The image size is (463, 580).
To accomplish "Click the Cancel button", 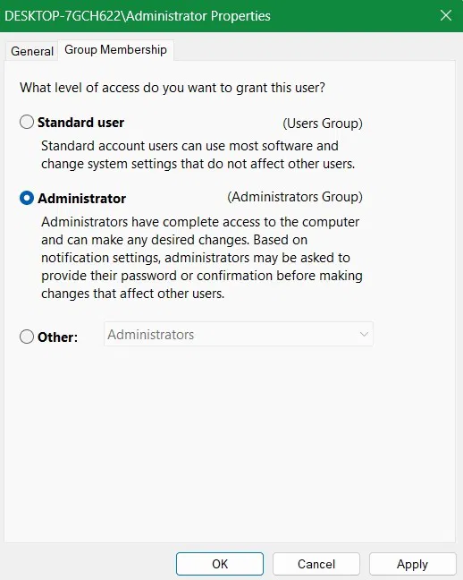I will (x=316, y=564).
